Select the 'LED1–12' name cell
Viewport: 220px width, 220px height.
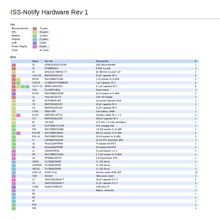coord(37,172)
